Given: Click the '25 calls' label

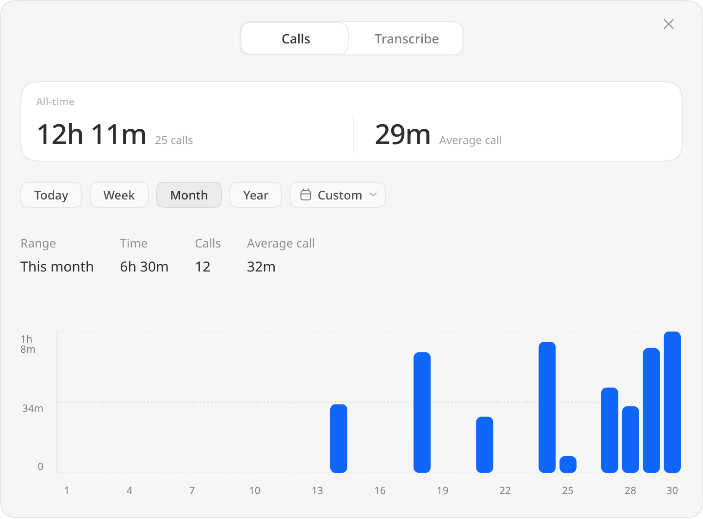Looking at the screenshot, I should click(174, 140).
